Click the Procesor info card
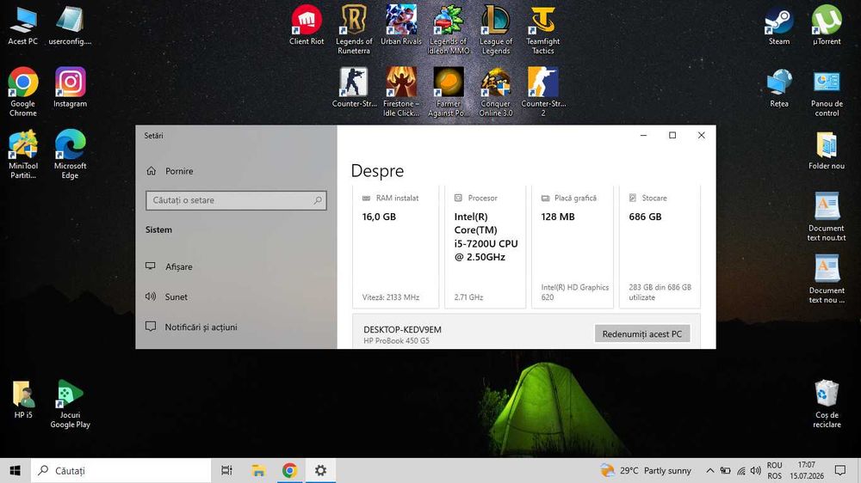 tap(485, 247)
